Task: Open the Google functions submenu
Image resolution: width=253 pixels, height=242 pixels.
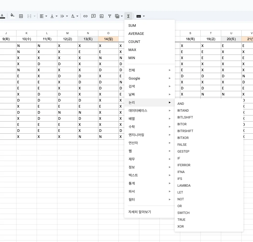Action: 150,78
